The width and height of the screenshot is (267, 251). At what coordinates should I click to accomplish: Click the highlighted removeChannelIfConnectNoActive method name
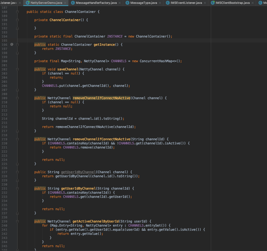102,98
